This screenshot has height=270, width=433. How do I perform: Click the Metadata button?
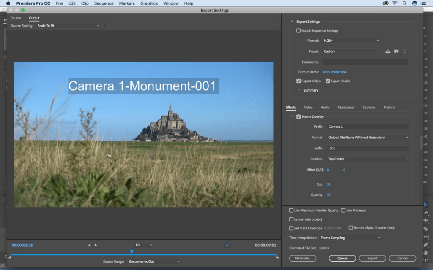click(x=303, y=258)
